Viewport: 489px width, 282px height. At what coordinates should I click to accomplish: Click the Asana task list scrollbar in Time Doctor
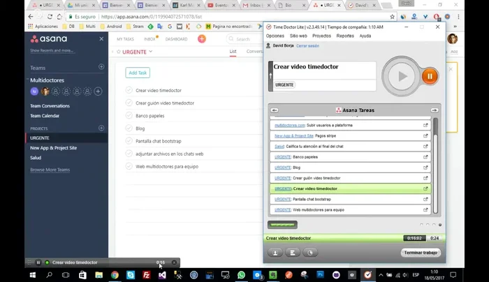[435, 165]
